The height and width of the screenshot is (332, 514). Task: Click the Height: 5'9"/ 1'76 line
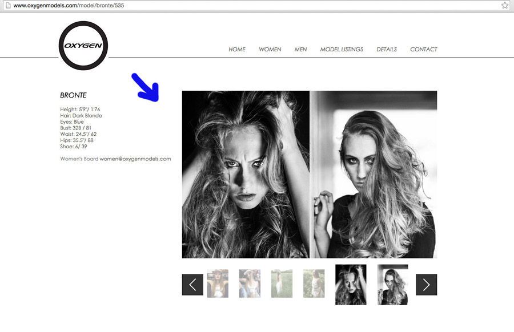(80, 110)
